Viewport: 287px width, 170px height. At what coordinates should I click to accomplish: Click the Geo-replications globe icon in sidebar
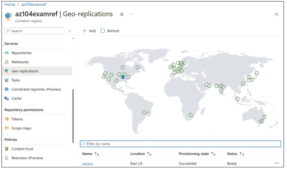click(7, 71)
